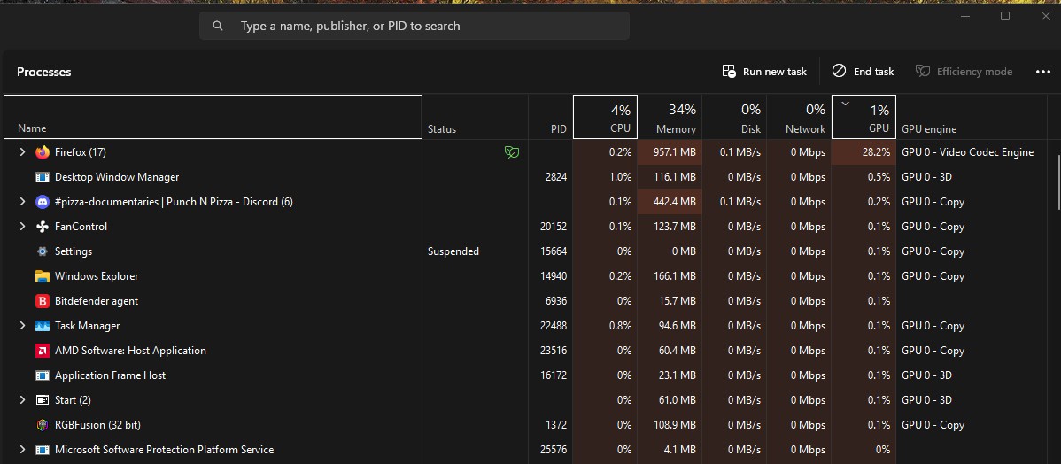Select the RGBFusion (32 bit) row

[97, 425]
